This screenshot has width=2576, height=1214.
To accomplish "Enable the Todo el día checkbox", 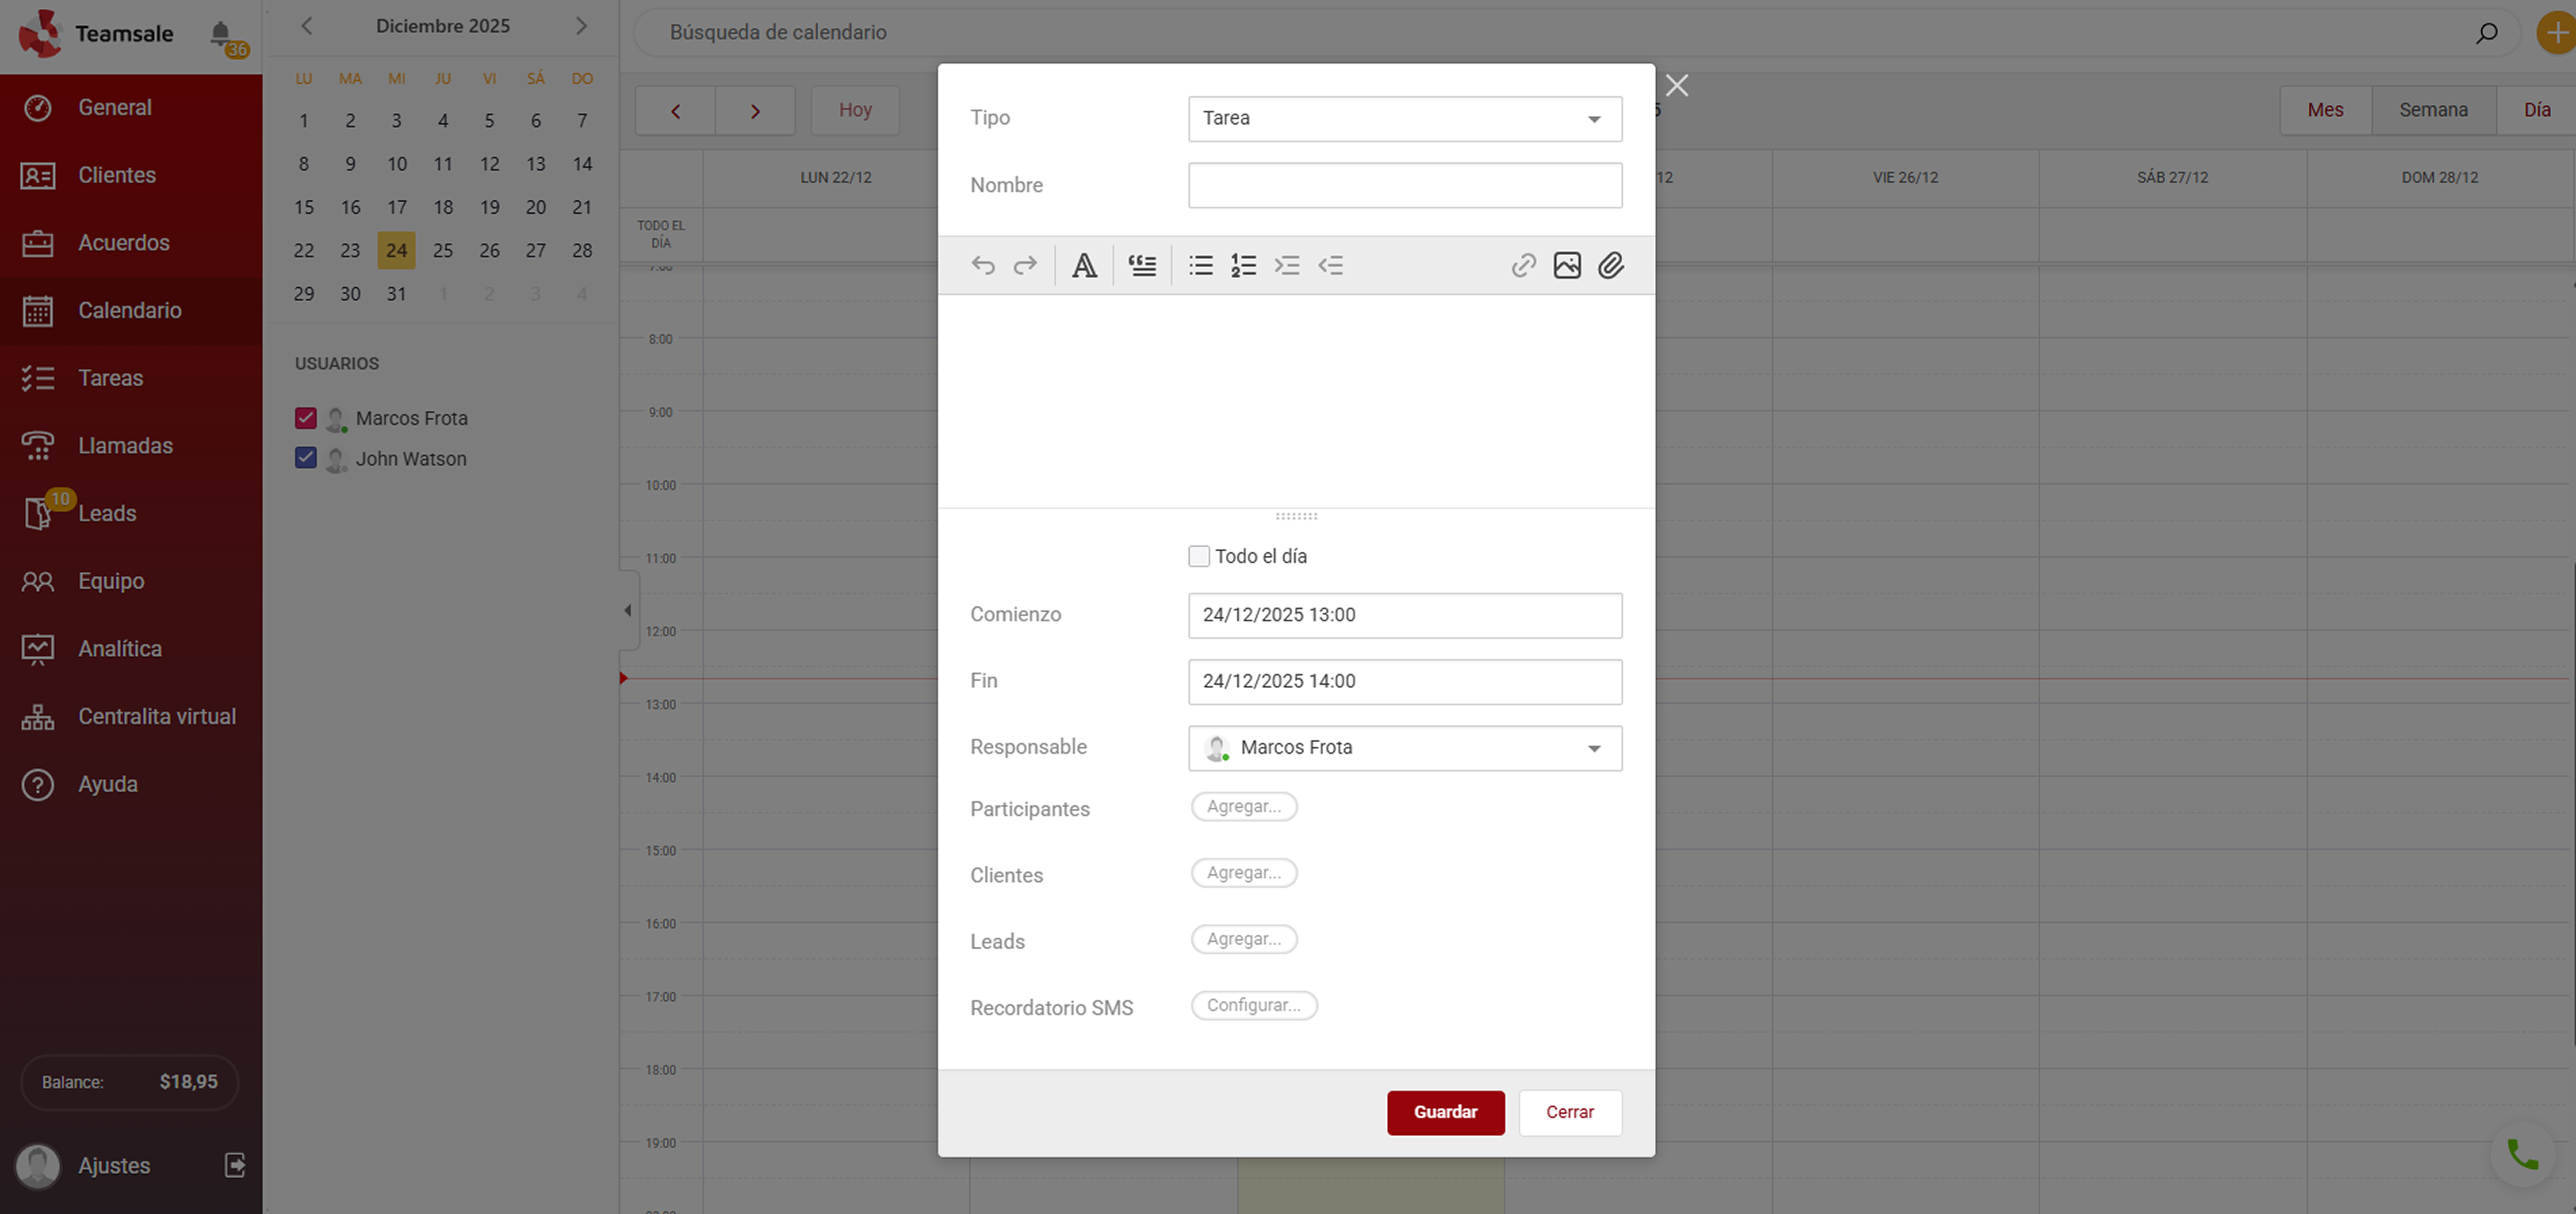I will (1199, 556).
